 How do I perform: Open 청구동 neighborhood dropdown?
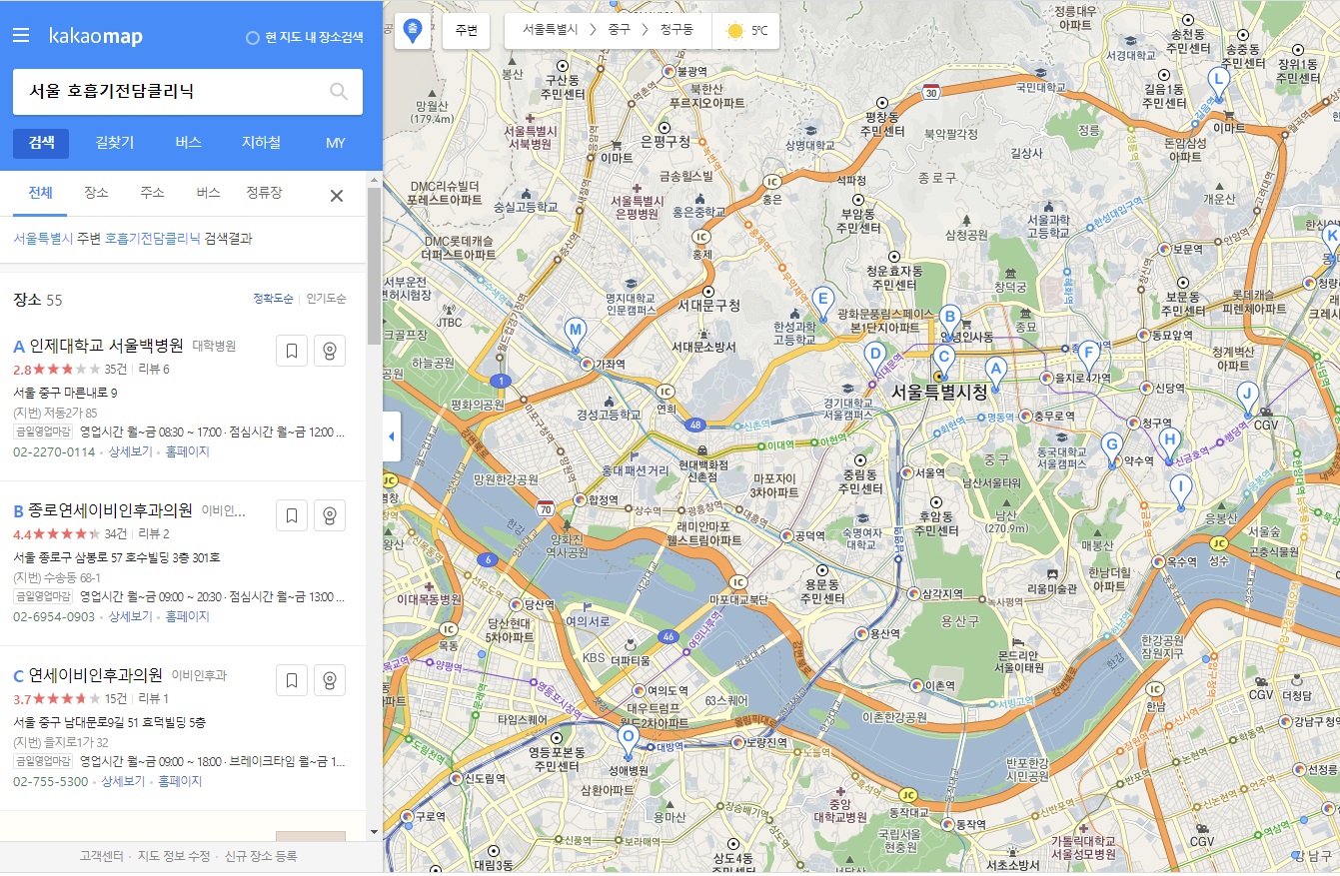click(676, 31)
